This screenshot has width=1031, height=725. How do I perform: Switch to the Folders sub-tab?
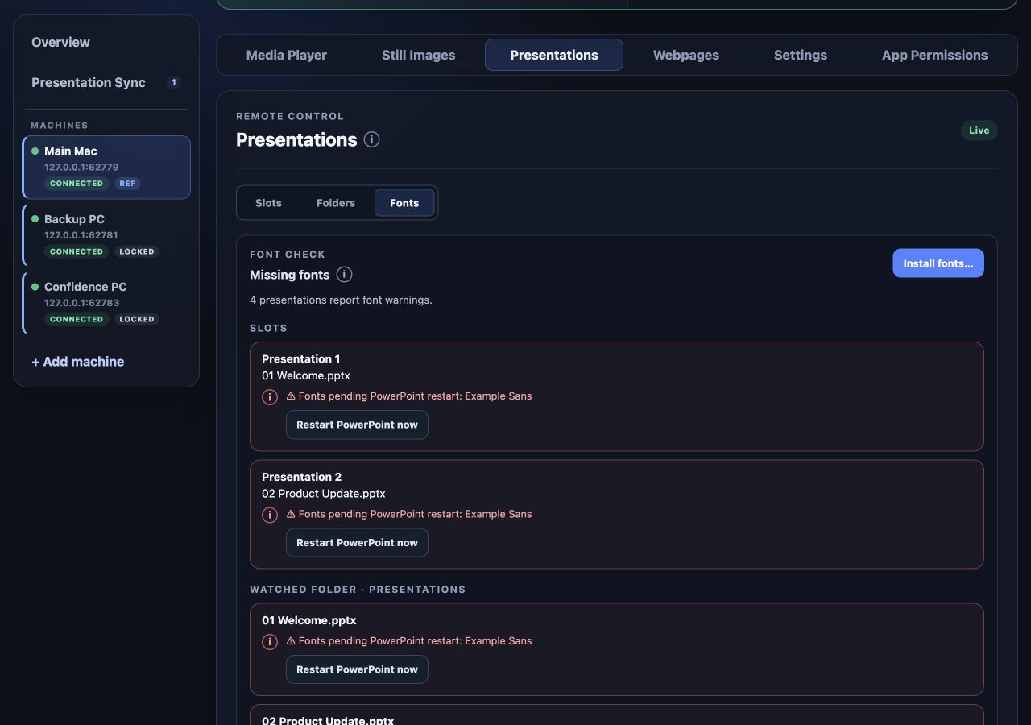pos(336,203)
